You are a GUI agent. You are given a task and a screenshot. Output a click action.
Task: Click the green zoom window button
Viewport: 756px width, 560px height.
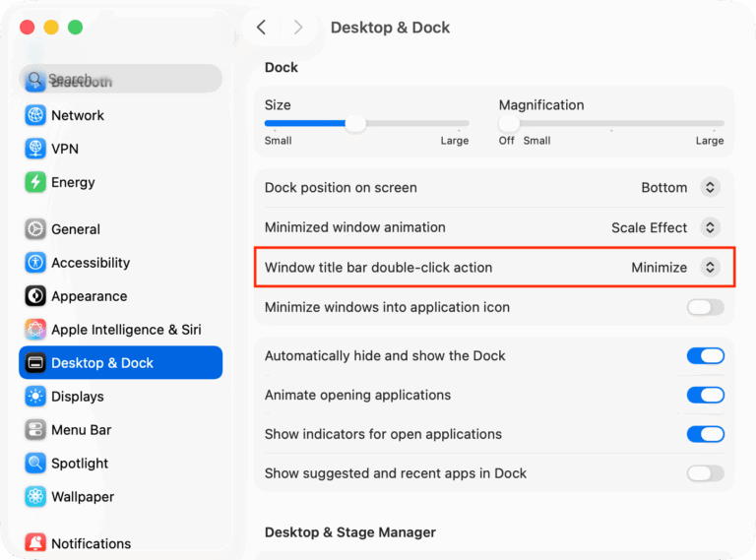(x=75, y=28)
